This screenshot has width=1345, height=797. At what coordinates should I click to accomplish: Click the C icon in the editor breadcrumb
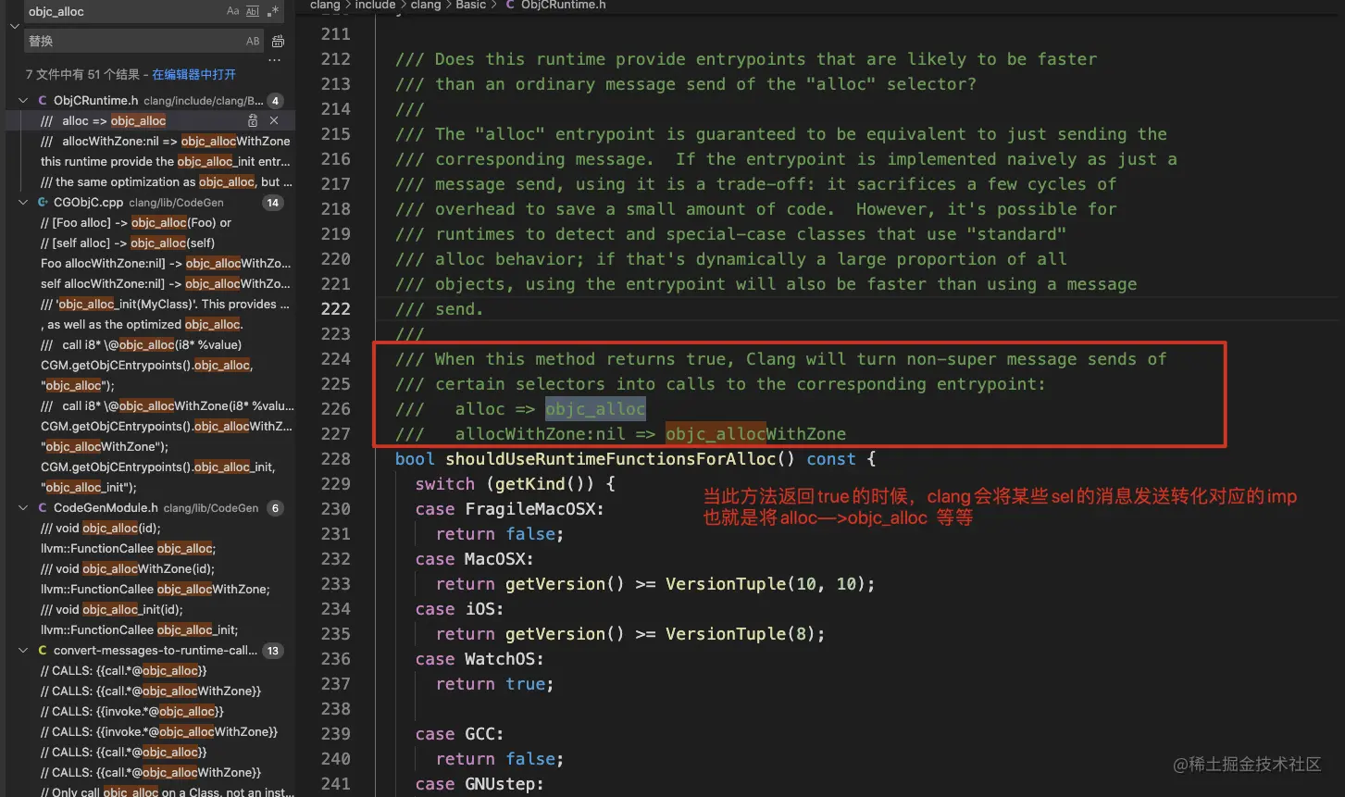pyautogui.click(x=510, y=5)
